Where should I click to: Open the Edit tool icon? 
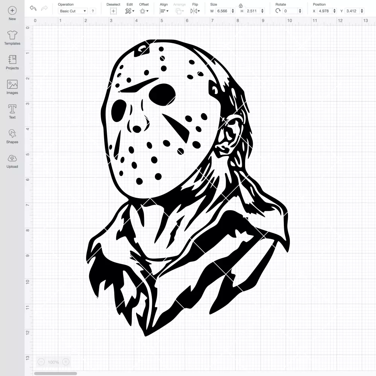pyautogui.click(x=128, y=11)
